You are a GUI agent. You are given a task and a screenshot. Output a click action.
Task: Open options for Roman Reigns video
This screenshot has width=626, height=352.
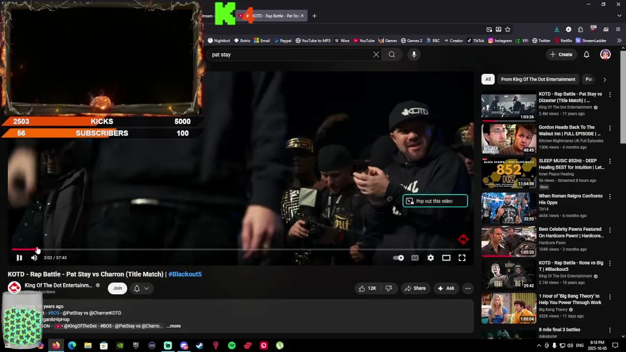(609, 197)
